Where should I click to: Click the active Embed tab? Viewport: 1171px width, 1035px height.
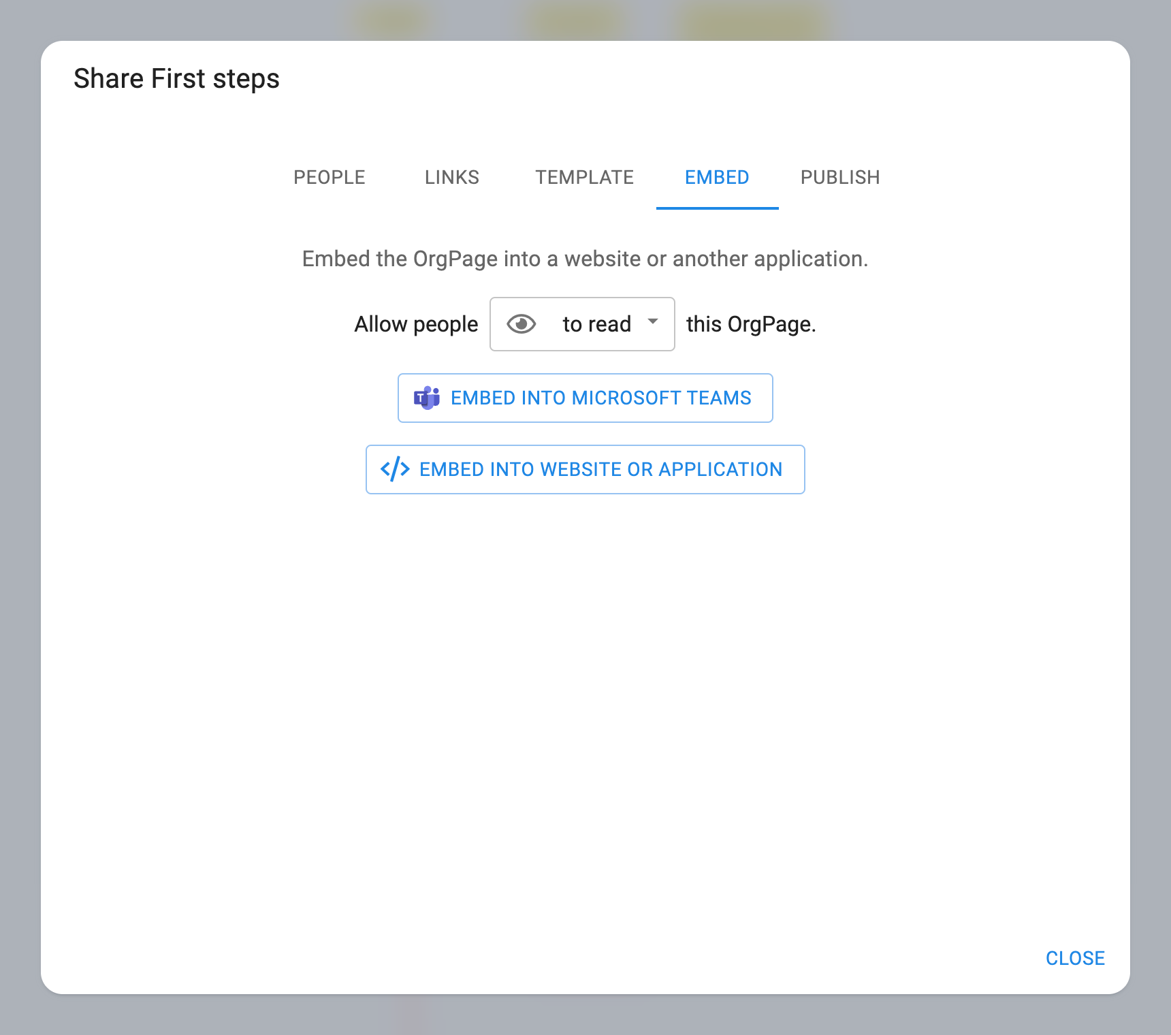[717, 178]
